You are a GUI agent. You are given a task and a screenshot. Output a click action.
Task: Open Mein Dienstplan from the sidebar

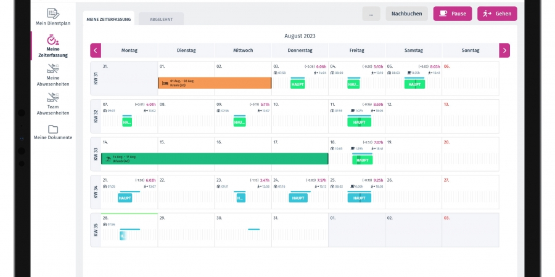[52, 14]
